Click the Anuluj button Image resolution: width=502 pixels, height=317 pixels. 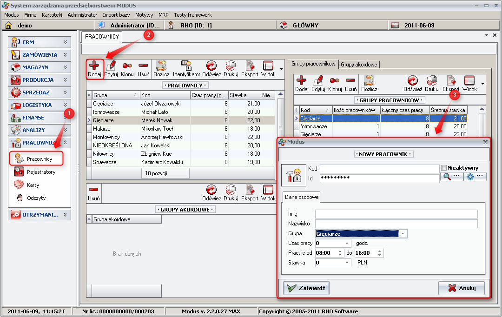[461, 288]
